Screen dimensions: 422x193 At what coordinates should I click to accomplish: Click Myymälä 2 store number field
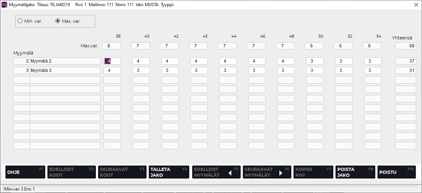tap(22, 61)
